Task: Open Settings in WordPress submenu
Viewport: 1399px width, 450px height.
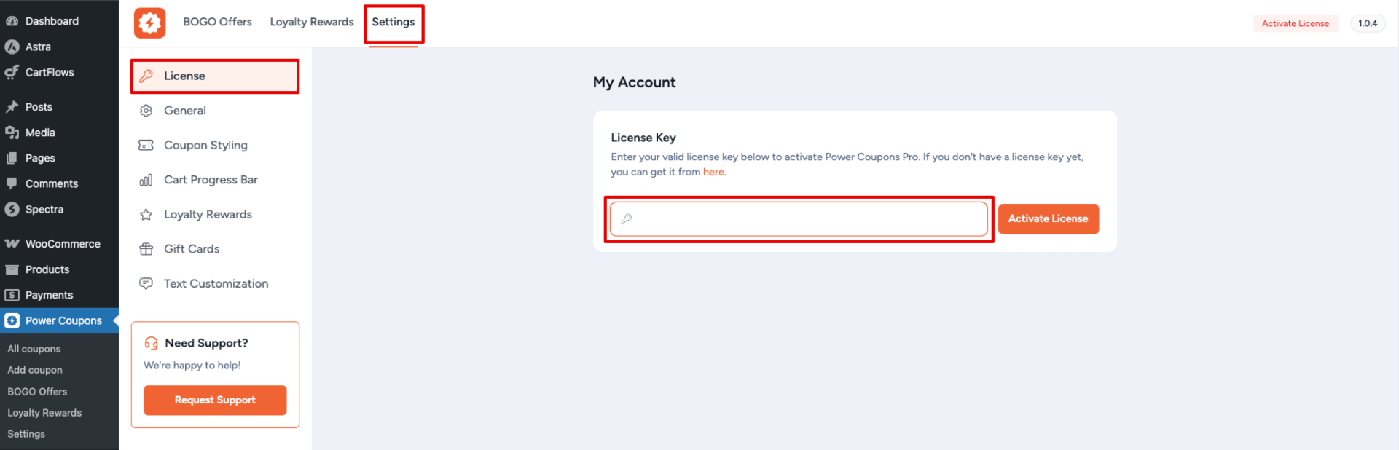Action: point(26,433)
